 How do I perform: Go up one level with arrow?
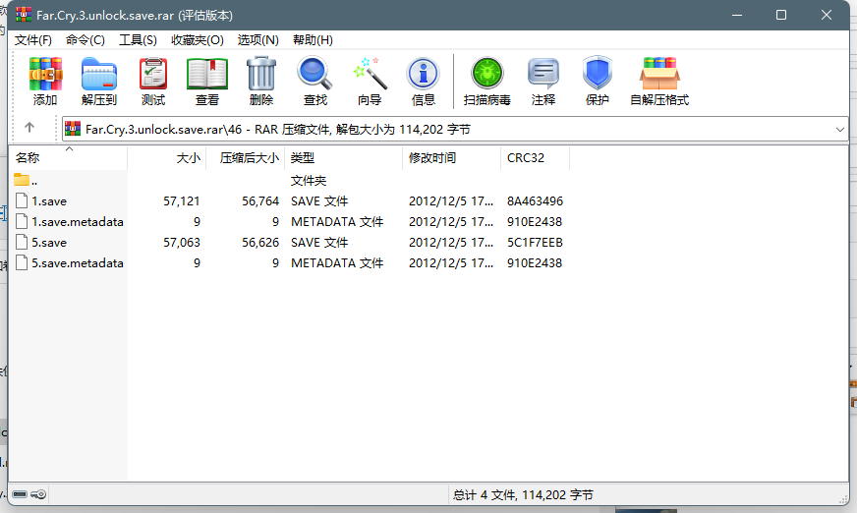click(x=29, y=128)
